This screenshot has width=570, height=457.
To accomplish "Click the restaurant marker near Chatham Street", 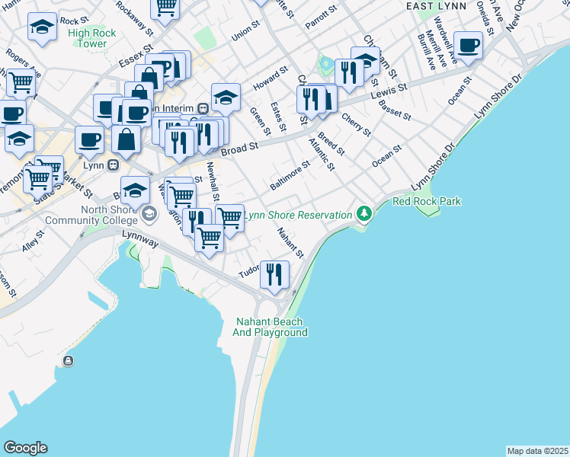I will [348, 72].
